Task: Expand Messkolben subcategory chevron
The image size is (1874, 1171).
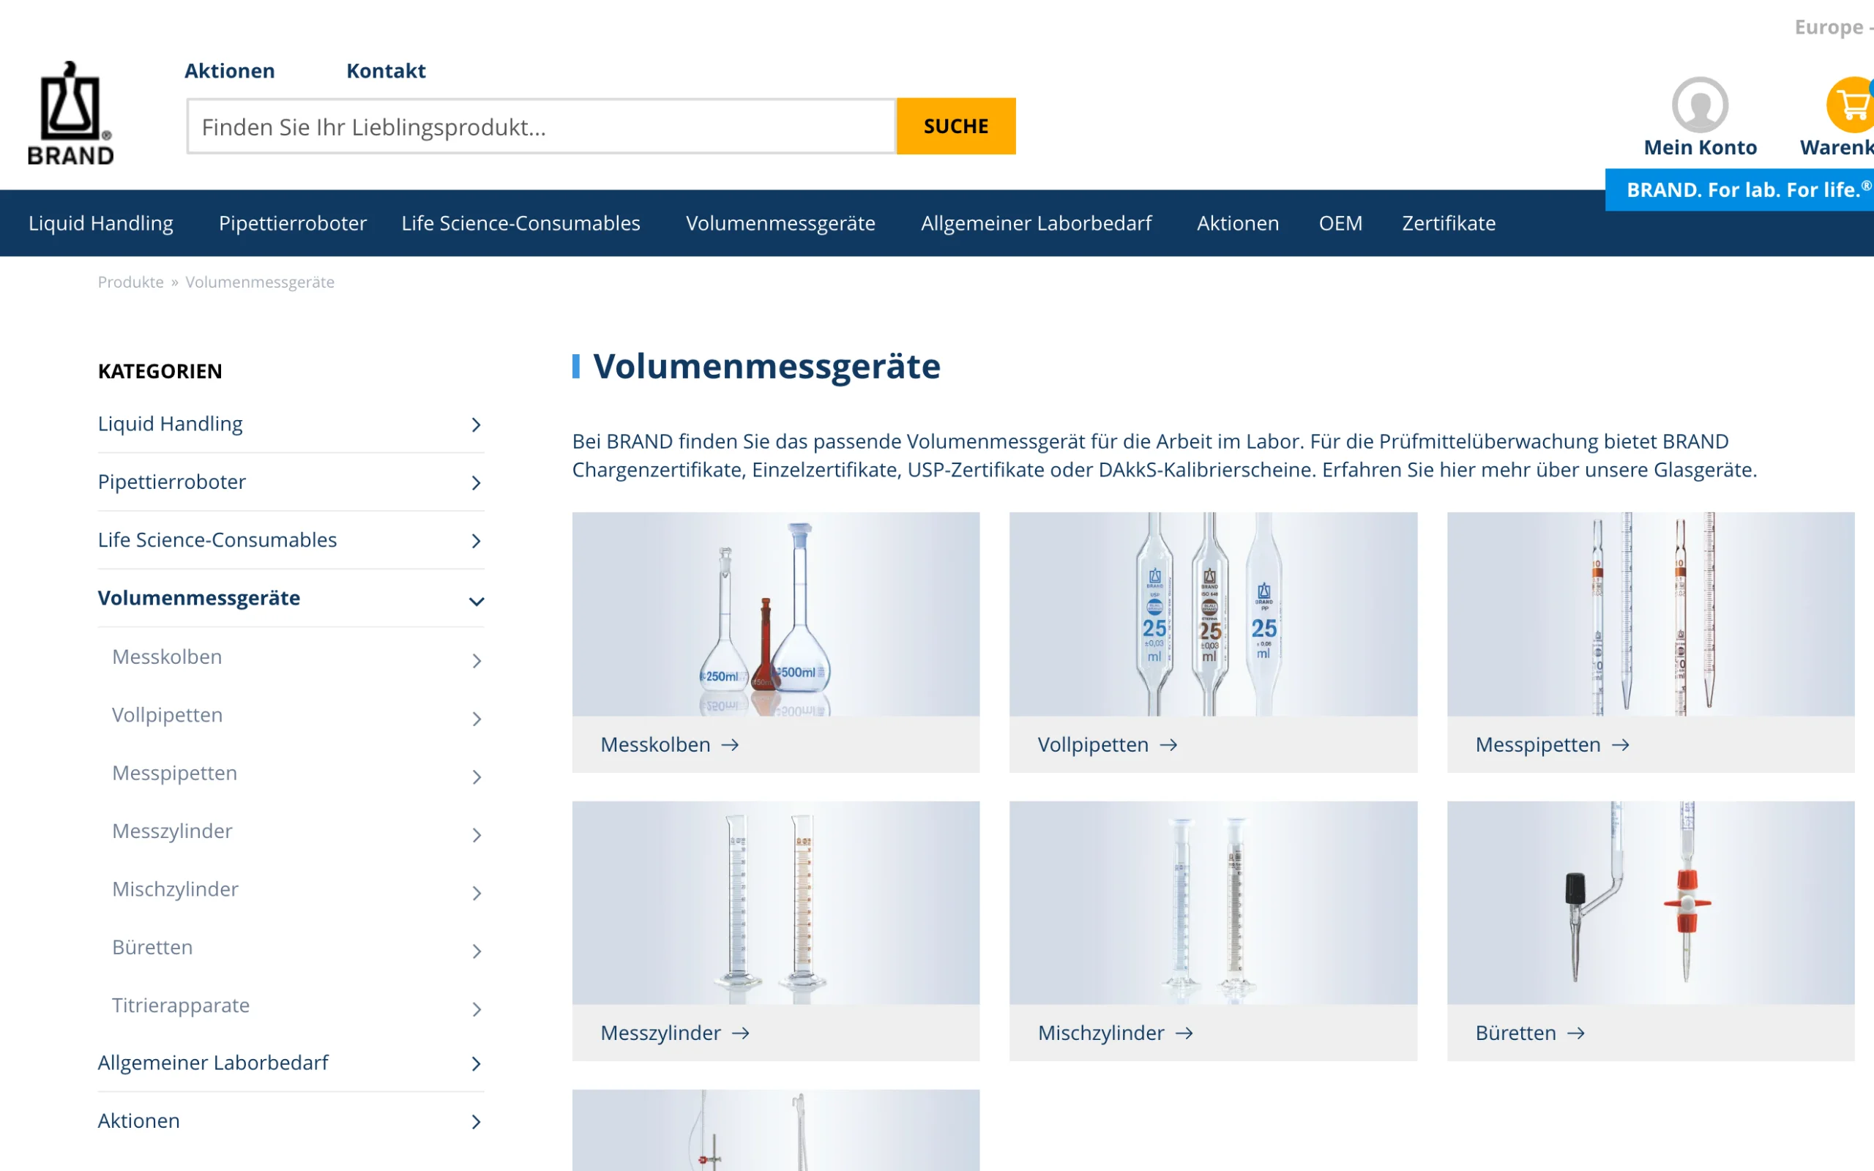Action: coord(477,661)
